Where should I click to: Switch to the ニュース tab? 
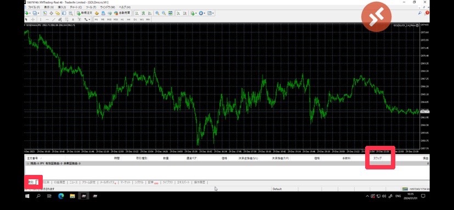[x=73, y=182]
